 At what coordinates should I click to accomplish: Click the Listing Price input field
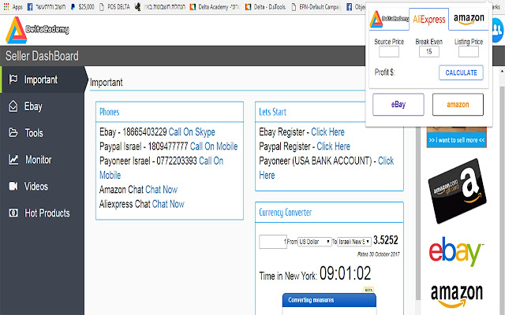468,51
